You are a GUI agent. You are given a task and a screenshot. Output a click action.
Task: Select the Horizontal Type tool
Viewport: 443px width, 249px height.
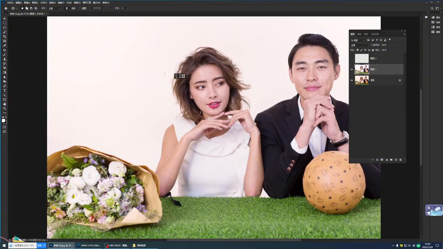coord(4,91)
